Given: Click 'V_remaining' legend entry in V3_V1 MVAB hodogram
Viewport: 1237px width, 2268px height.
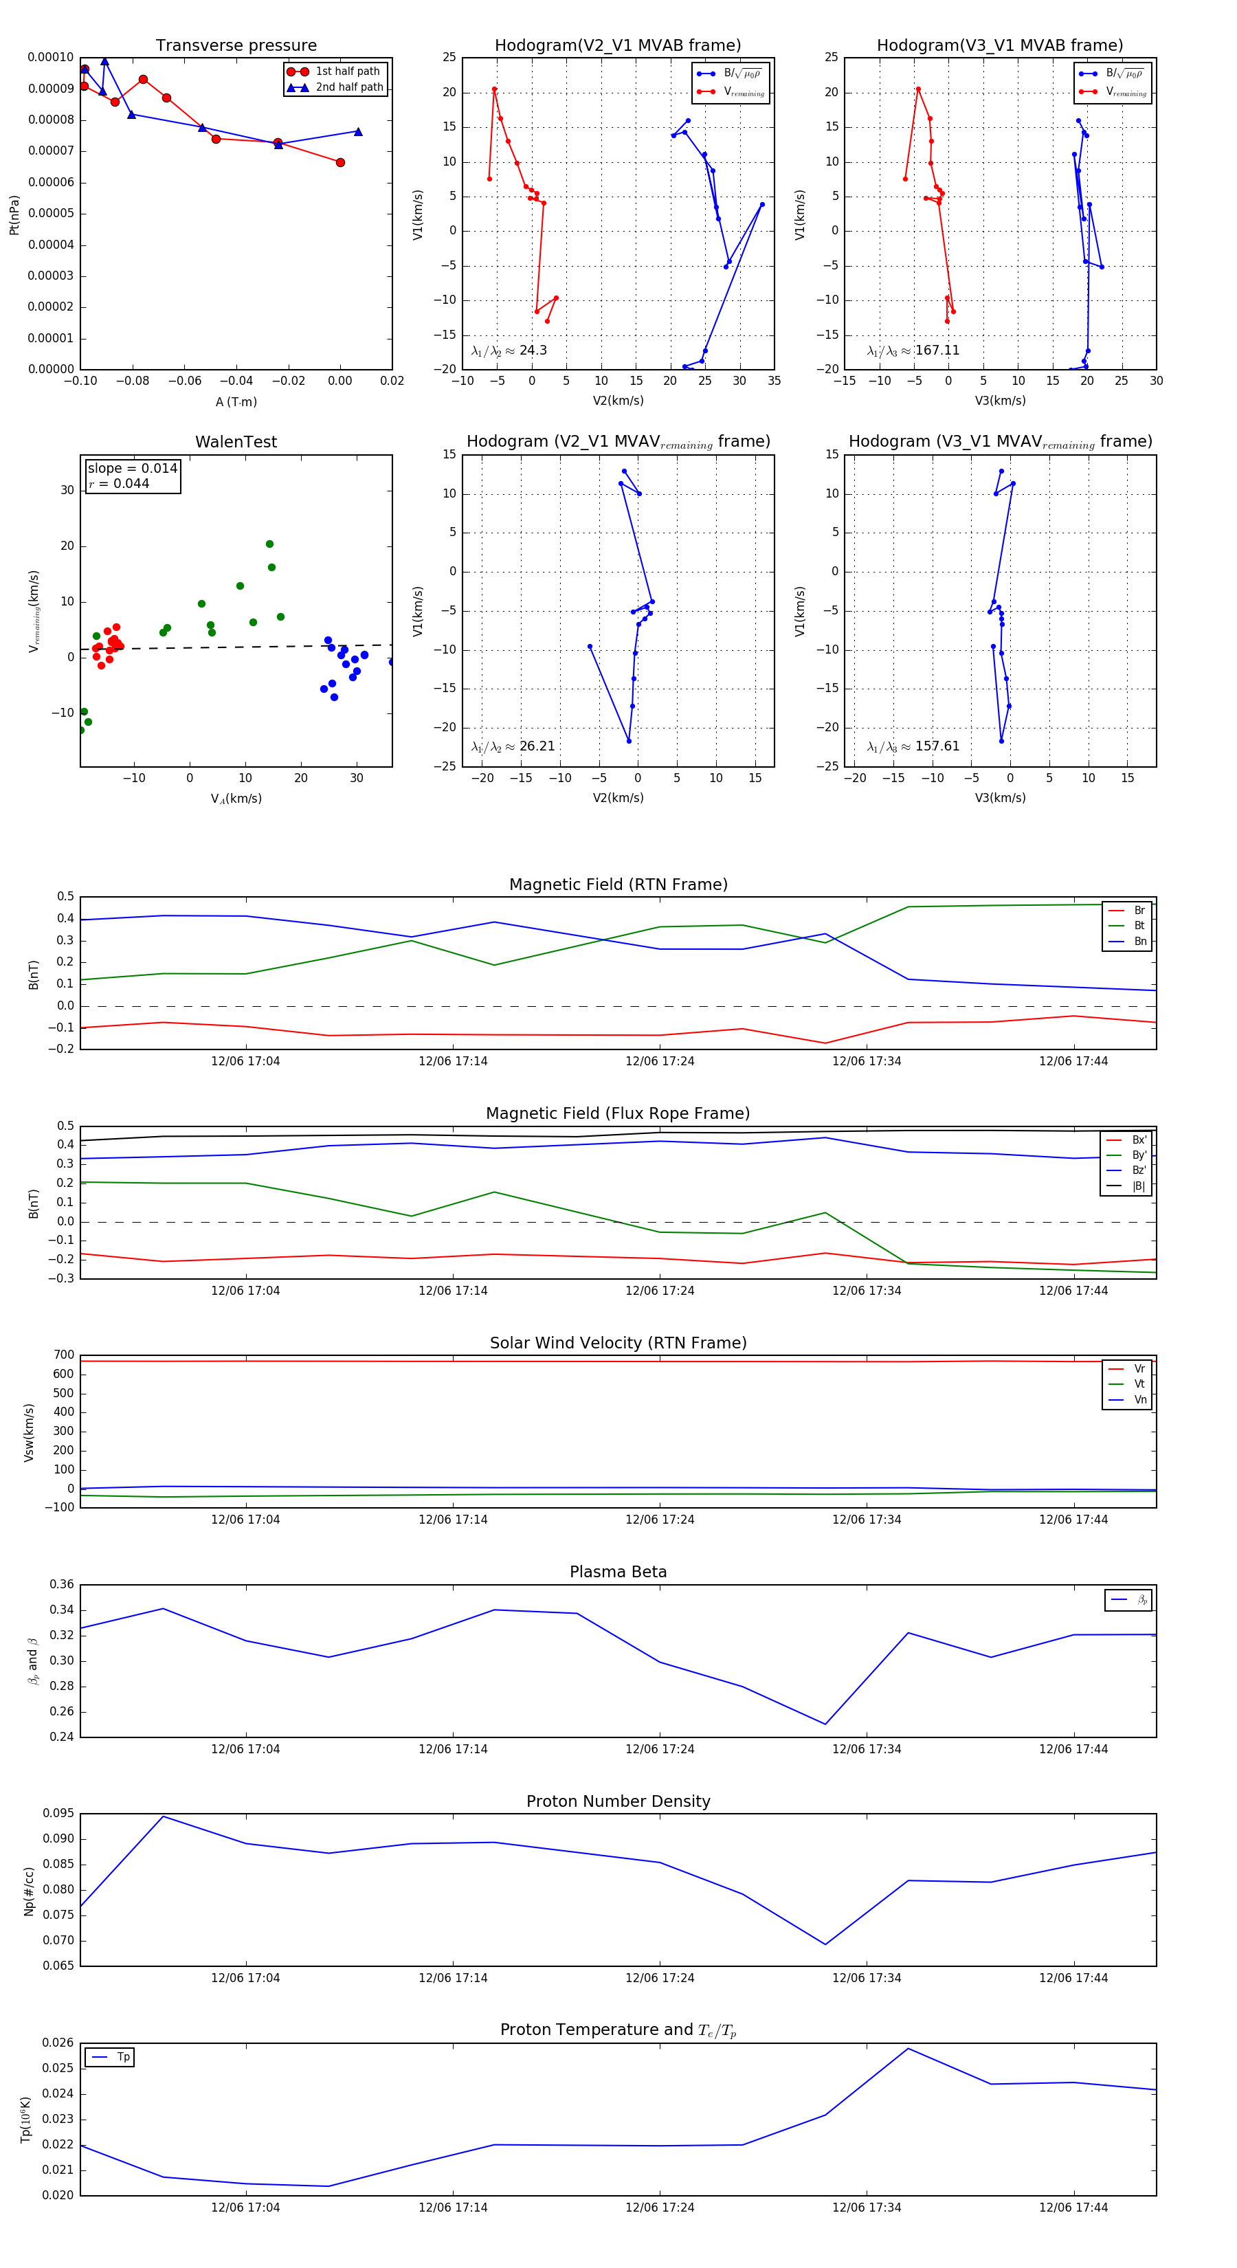Looking at the screenshot, I should (1113, 91).
